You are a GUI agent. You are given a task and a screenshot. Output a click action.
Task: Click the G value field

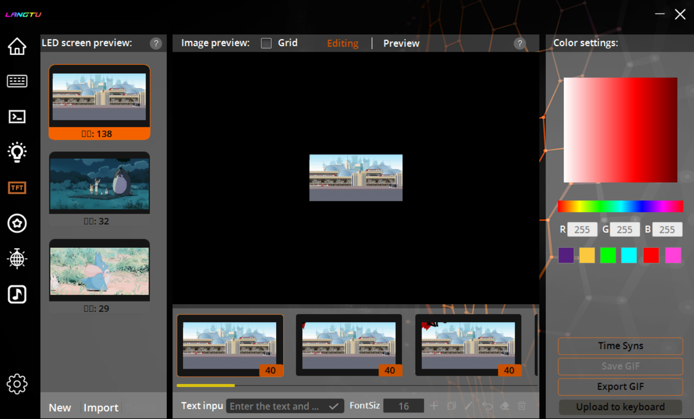click(x=625, y=230)
